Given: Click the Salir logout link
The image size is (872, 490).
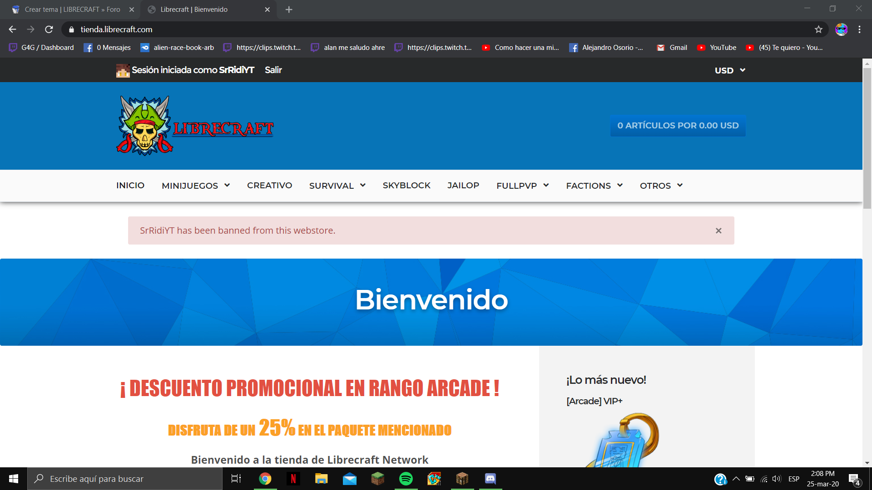Looking at the screenshot, I should point(273,70).
